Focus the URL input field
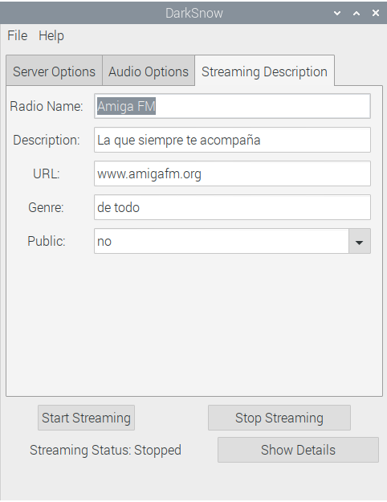 232,173
